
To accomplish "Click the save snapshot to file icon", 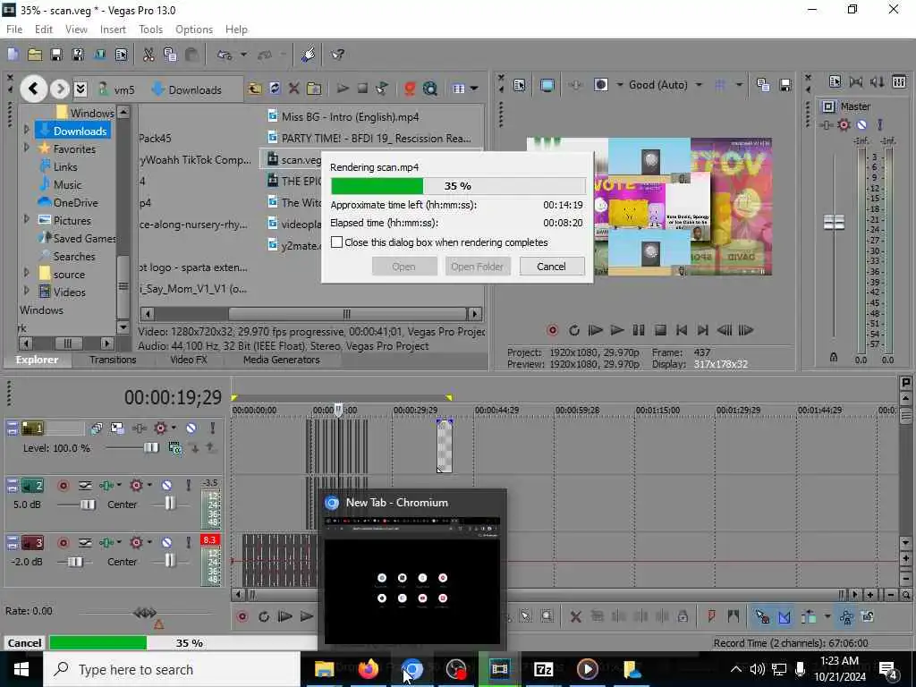I will coord(785,85).
